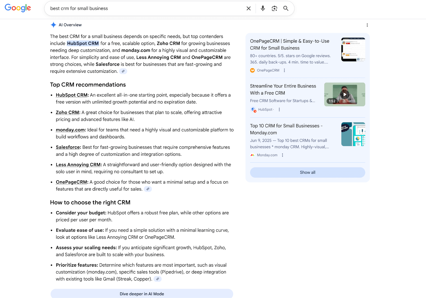Open the AI Overview three-dot menu

tap(367, 25)
